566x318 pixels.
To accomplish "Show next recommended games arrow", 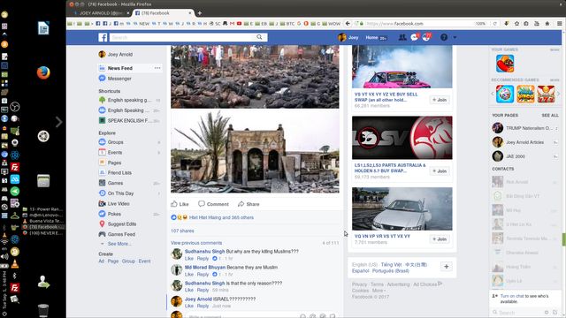I will pos(558,95).
